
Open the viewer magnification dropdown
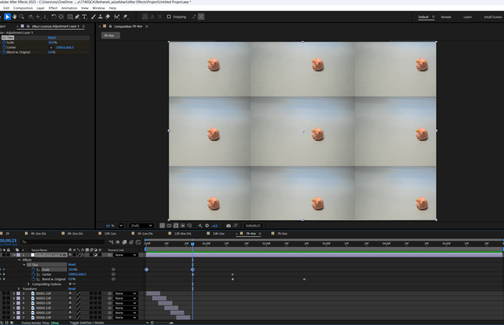pyautogui.click(x=121, y=226)
